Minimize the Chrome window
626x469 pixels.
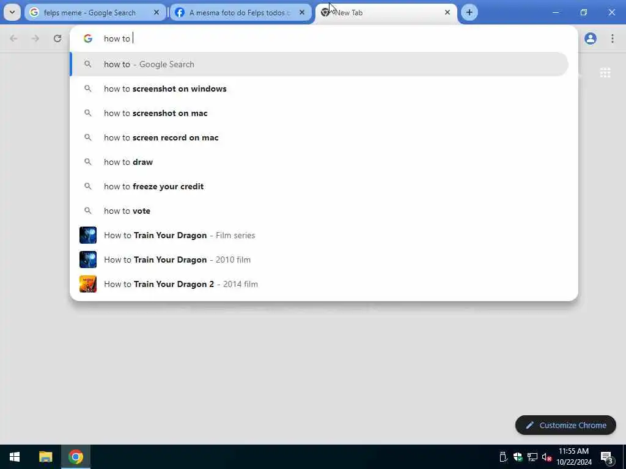tap(555, 12)
